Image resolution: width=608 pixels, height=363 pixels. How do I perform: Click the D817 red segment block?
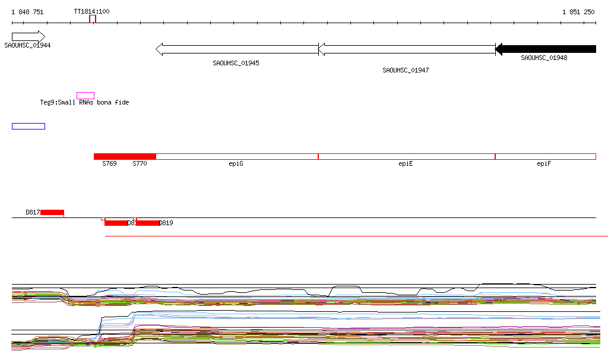coord(52,212)
